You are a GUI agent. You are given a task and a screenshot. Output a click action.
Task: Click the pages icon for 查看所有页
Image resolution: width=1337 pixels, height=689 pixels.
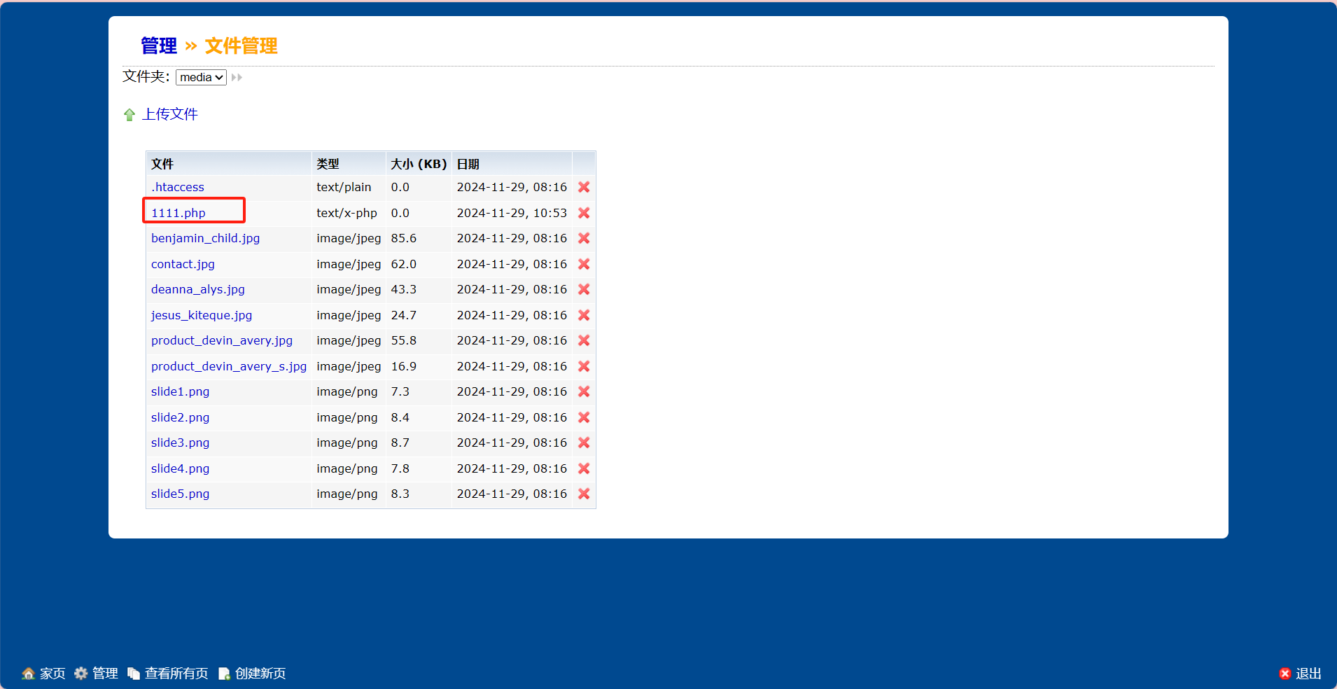[x=134, y=674]
